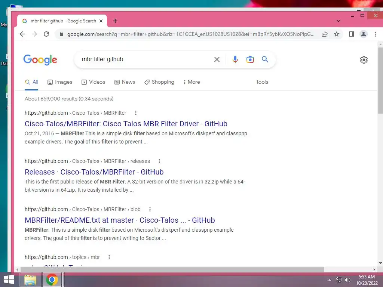The width and height of the screenshot is (383, 287).
Task: Open options for MBRFilter releases result
Action: tap(159, 161)
